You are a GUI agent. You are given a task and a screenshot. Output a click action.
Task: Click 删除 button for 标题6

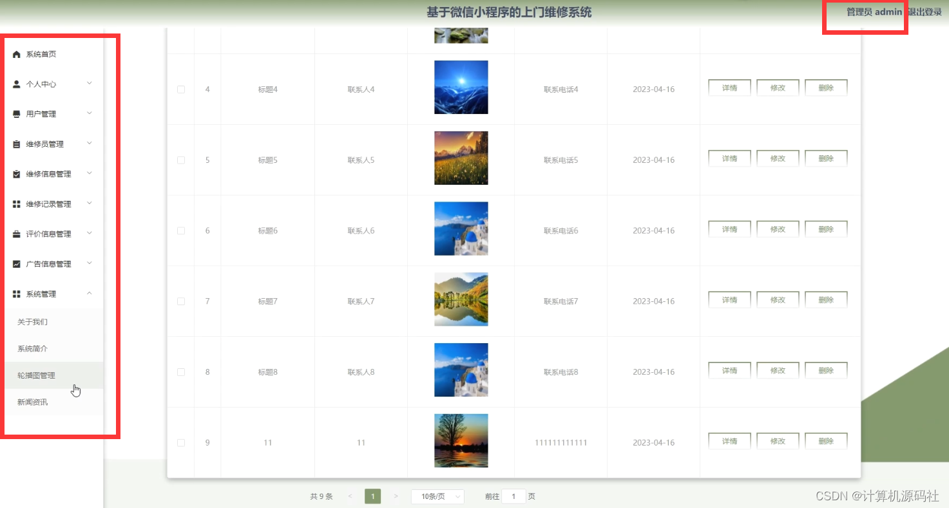826,229
